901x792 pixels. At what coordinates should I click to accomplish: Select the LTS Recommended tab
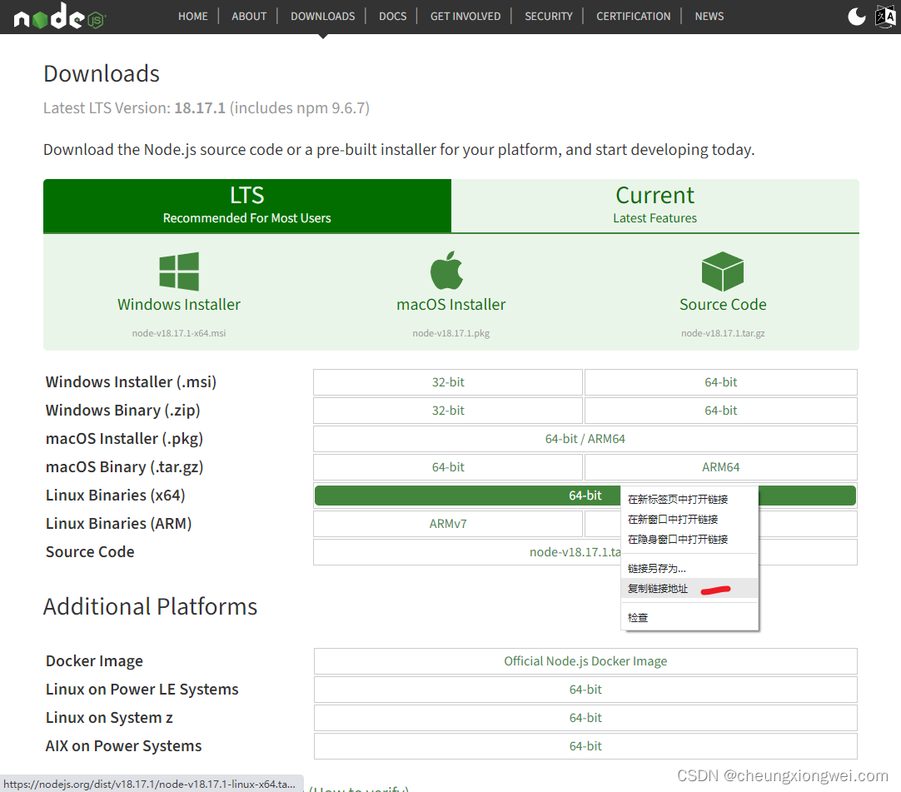(246, 204)
